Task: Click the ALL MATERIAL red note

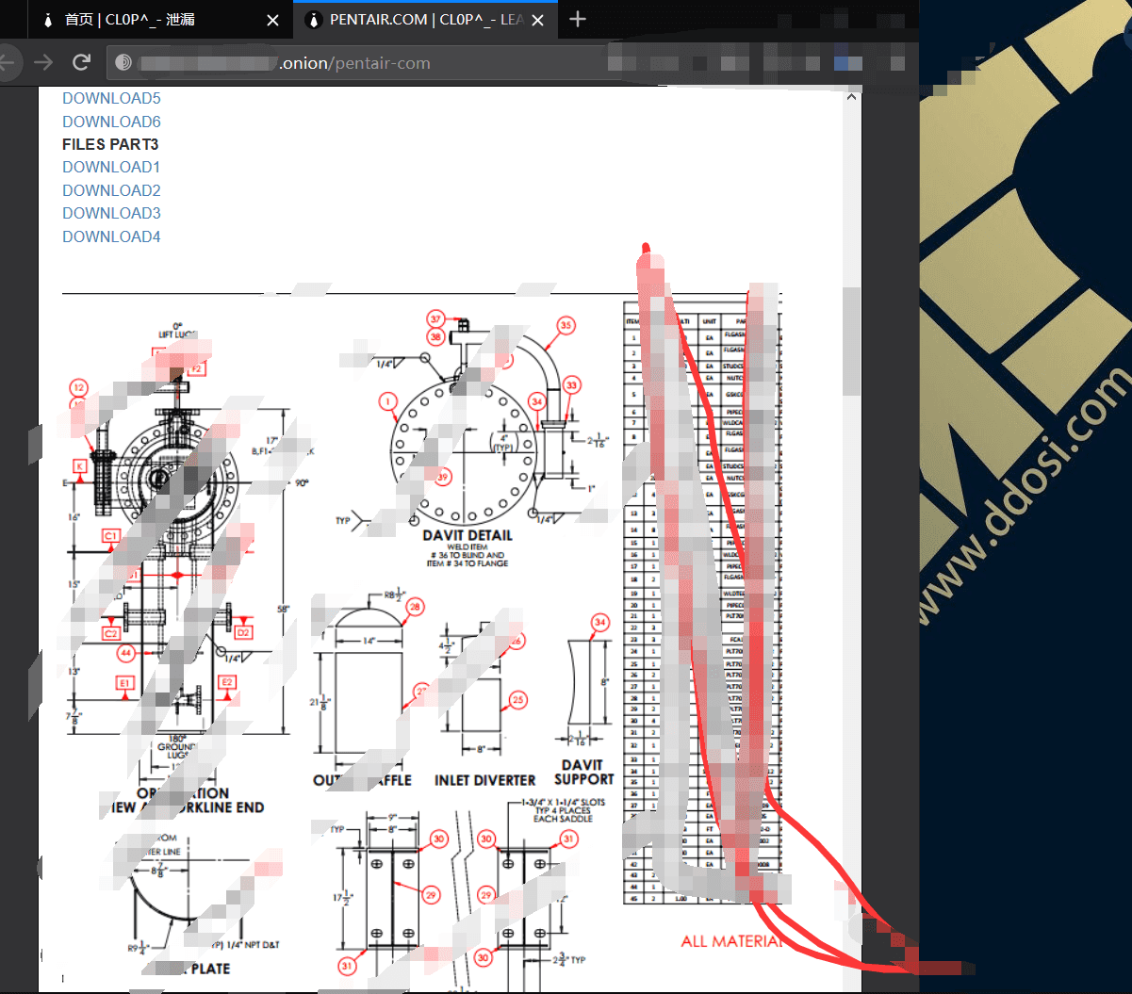Action: coord(731,941)
